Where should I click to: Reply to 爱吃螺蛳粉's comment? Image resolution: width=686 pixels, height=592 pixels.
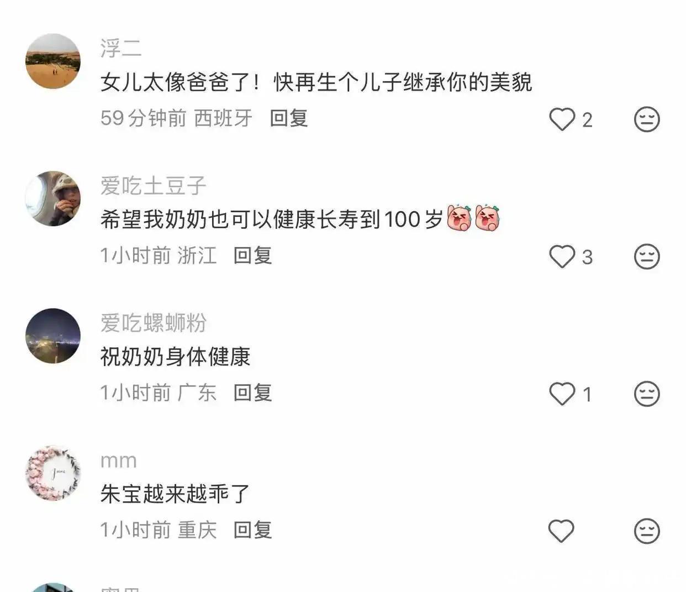coord(252,392)
